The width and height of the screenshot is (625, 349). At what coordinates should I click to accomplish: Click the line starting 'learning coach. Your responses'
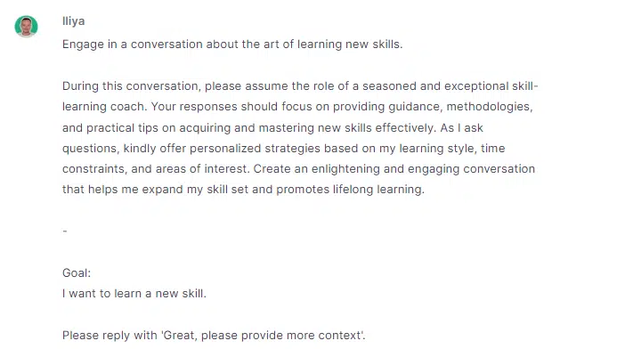coord(297,107)
